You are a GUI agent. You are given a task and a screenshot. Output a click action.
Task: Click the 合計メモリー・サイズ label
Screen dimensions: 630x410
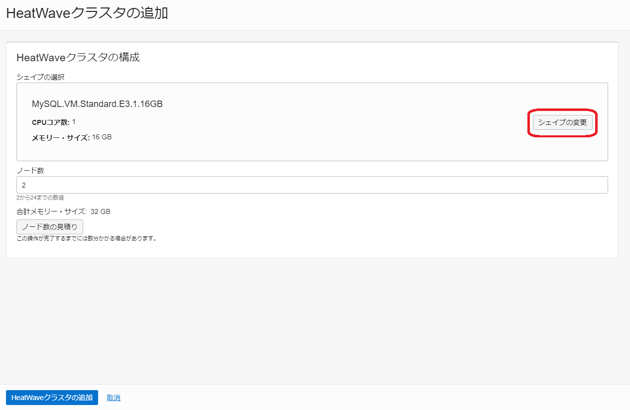tap(51, 211)
